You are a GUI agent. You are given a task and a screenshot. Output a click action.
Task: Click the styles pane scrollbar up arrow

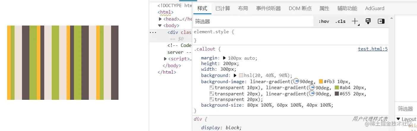[x=391, y=18]
